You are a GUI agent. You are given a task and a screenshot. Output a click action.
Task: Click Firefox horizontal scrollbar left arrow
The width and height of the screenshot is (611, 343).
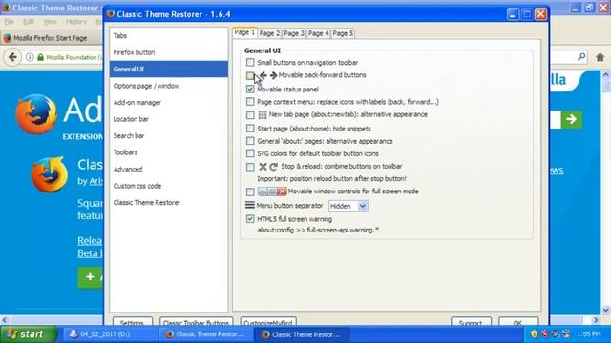(4, 320)
